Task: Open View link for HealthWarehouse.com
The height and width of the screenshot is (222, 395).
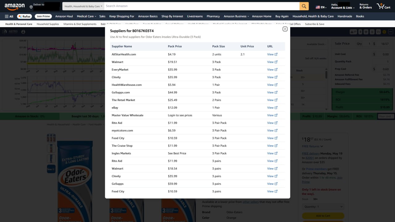Action: point(272,85)
